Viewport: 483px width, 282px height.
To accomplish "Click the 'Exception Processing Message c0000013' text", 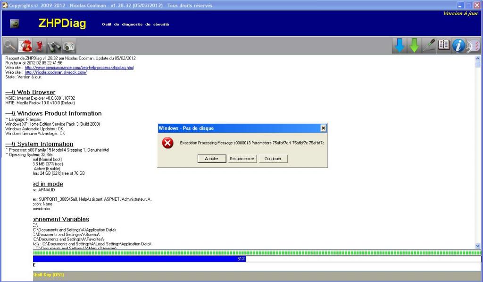I will [x=252, y=143].
